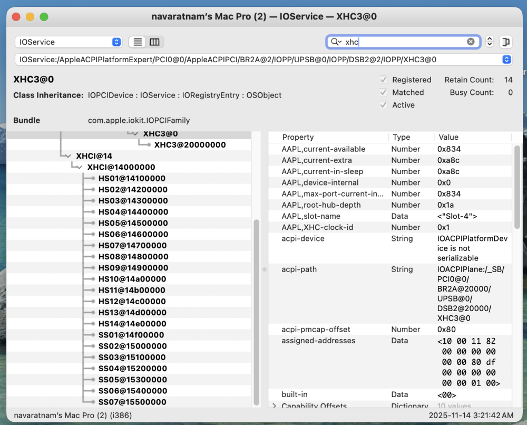Toggle the inspector sidebar icon
The height and width of the screenshot is (425, 527).
click(506, 42)
